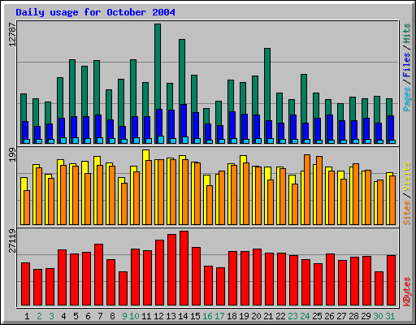Screen dimensions: 416x325
Task: Click day 18 on the axis
Action: (x=232, y=316)
